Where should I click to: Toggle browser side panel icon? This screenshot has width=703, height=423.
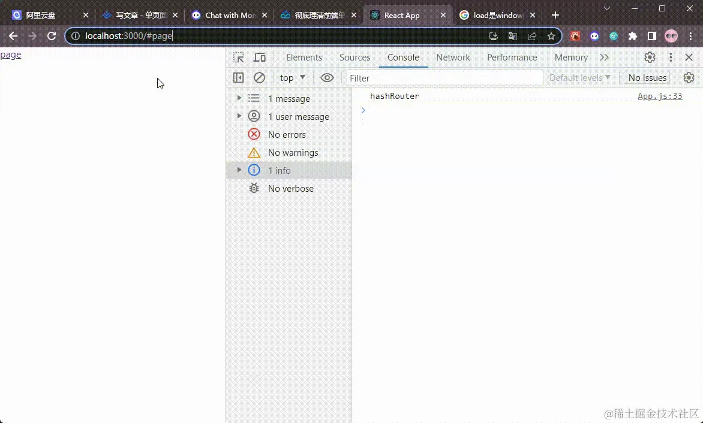[x=652, y=37]
